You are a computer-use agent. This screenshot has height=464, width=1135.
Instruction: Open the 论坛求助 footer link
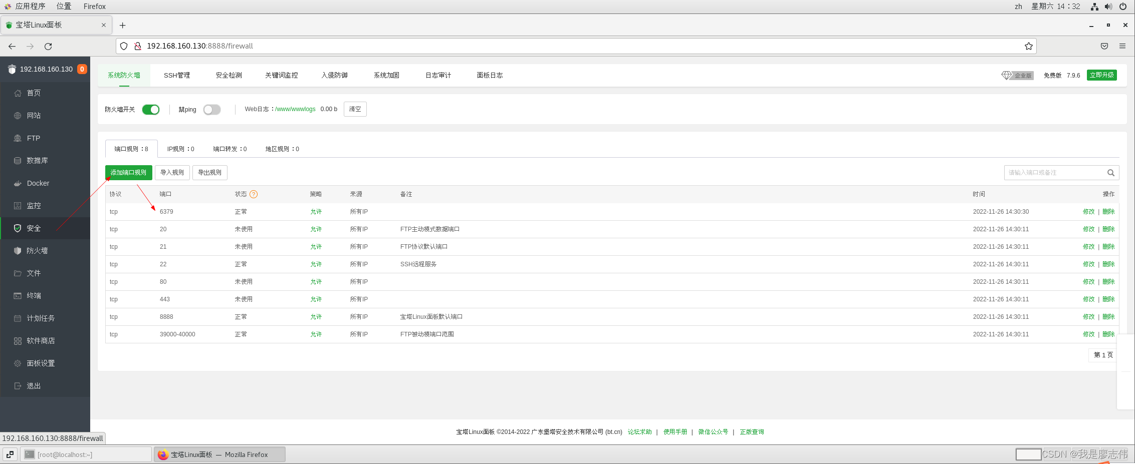point(640,432)
